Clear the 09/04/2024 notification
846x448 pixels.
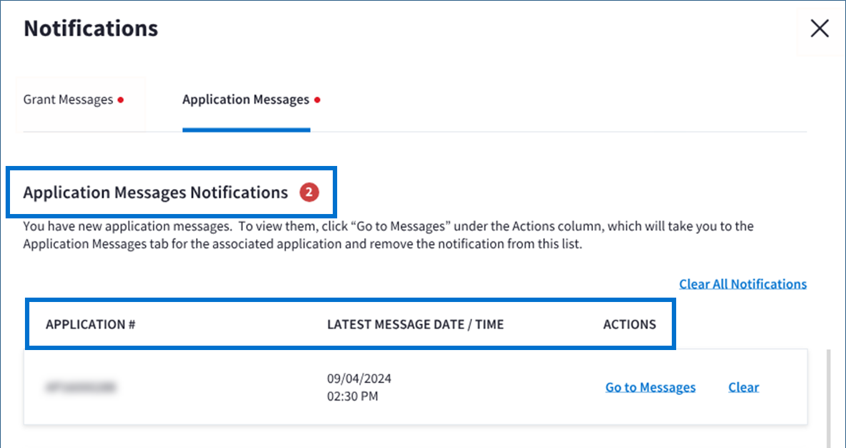click(x=743, y=387)
